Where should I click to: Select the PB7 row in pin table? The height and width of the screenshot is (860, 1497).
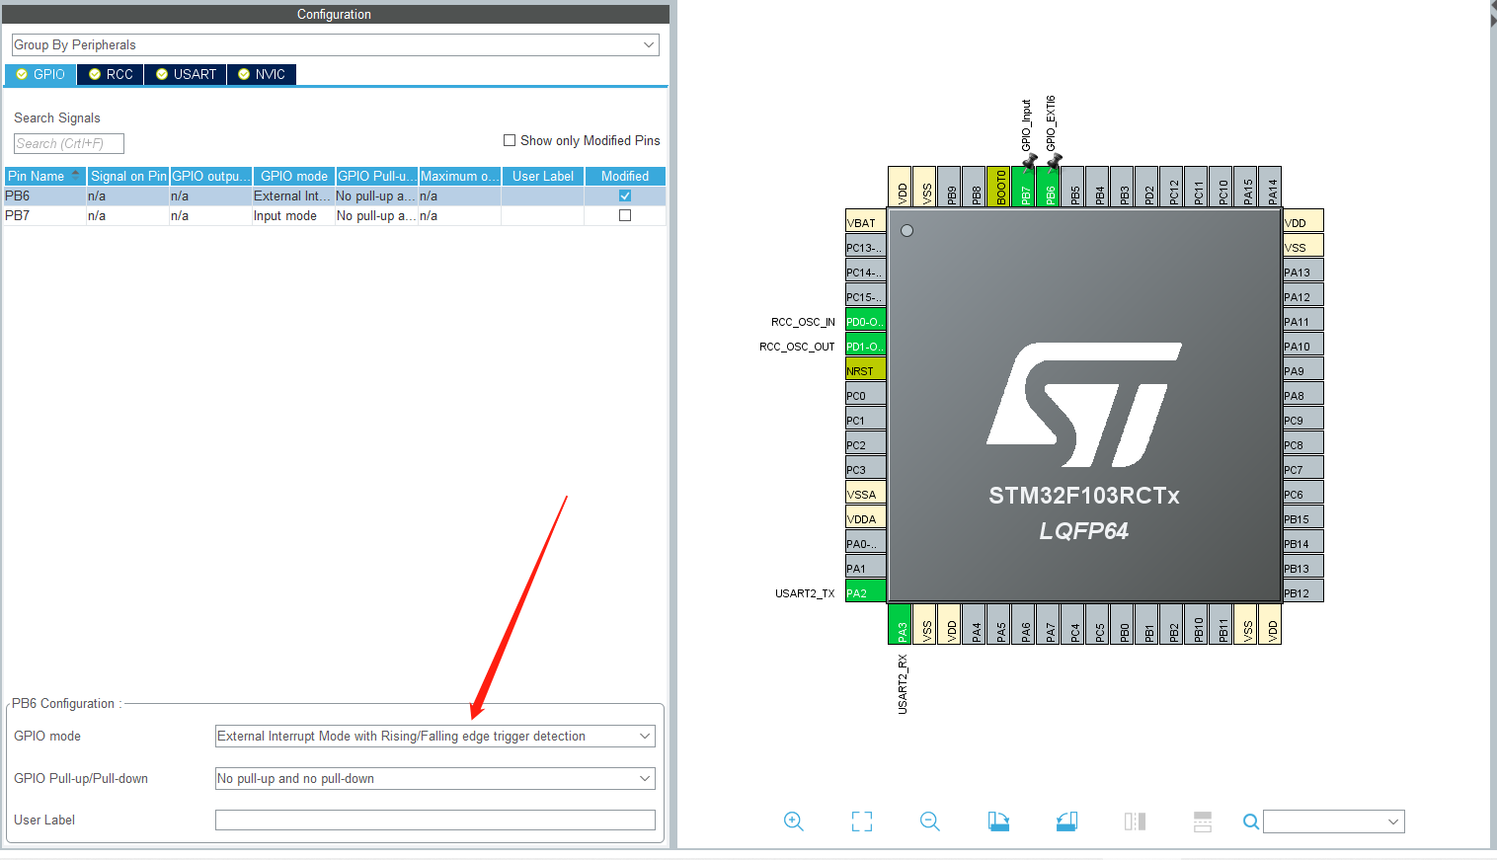335,215
